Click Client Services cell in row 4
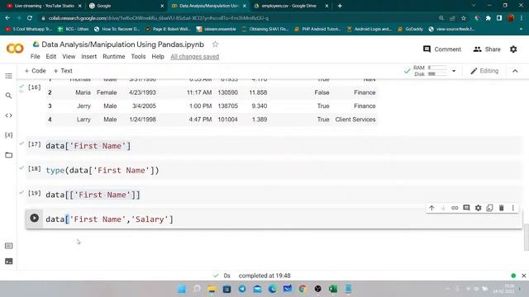 (355, 119)
